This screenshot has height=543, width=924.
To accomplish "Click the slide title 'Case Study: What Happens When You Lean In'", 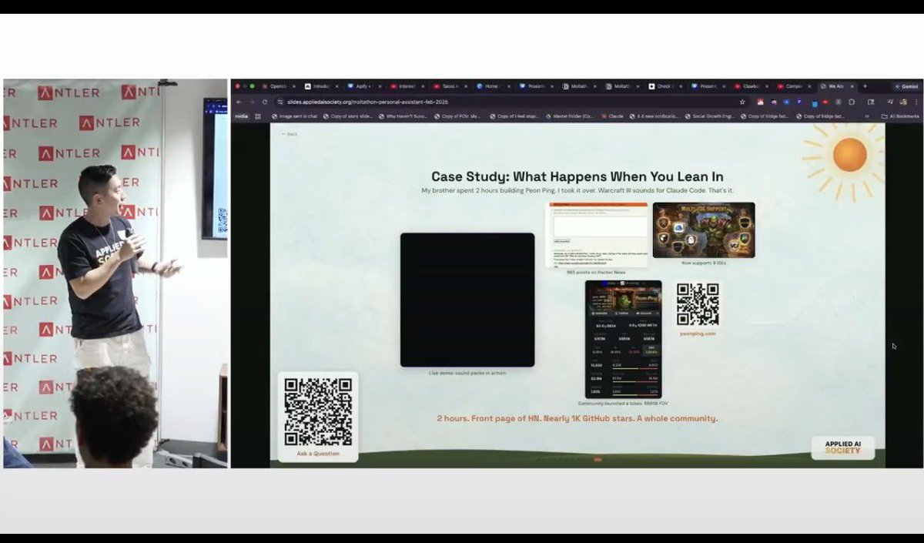I will pos(577,176).
